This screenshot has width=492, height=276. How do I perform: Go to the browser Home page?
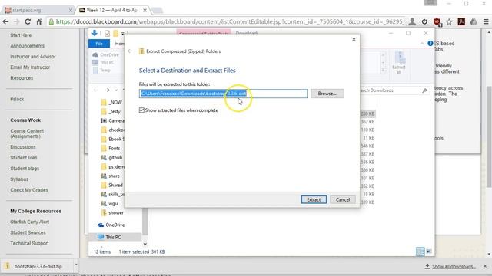pos(39,21)
